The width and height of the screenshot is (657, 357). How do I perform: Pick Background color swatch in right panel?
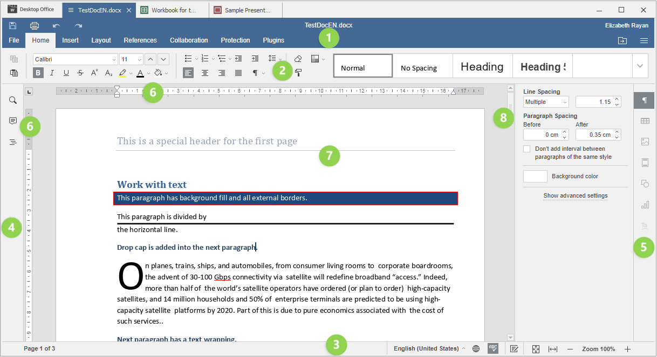point(536,176)
